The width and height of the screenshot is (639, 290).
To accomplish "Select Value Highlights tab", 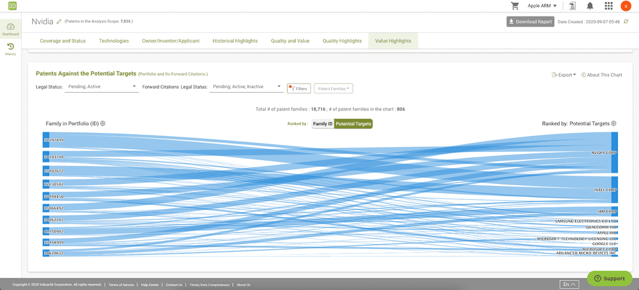I will (393, 41).
